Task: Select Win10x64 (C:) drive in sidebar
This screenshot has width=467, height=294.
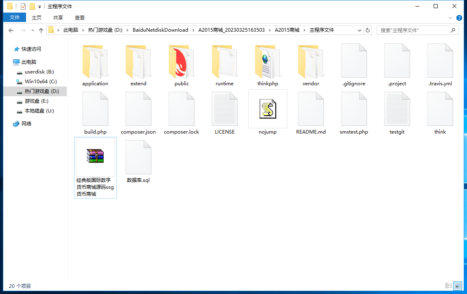Action: [40, 82]
